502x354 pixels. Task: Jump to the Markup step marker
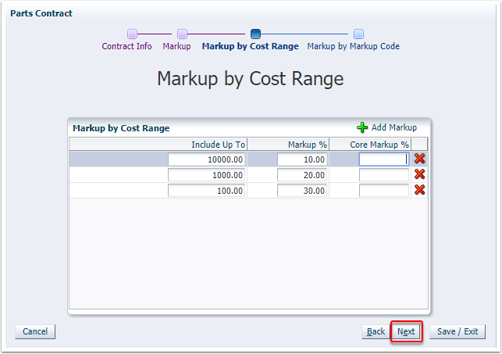(182, 34)
